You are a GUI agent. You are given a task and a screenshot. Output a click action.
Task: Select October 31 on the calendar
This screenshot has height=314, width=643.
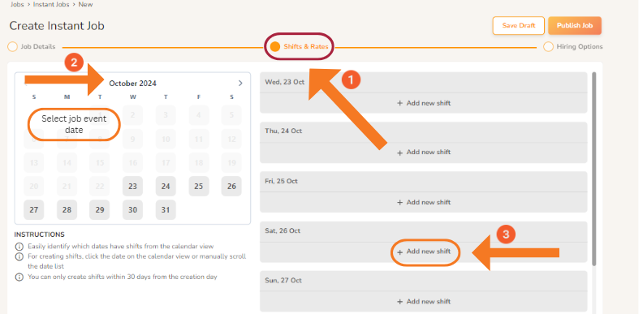166,210
